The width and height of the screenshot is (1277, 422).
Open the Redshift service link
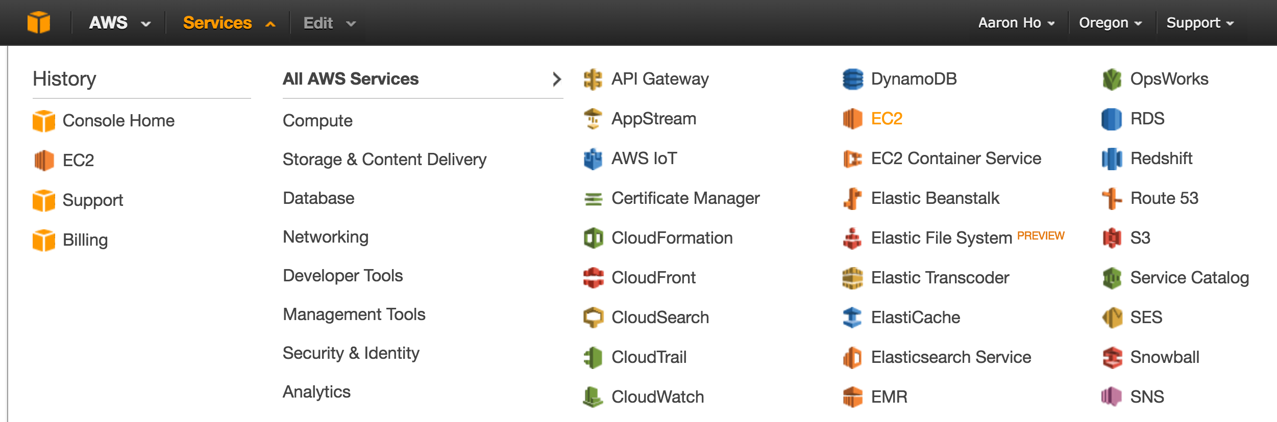click(x=1161, y=159)
